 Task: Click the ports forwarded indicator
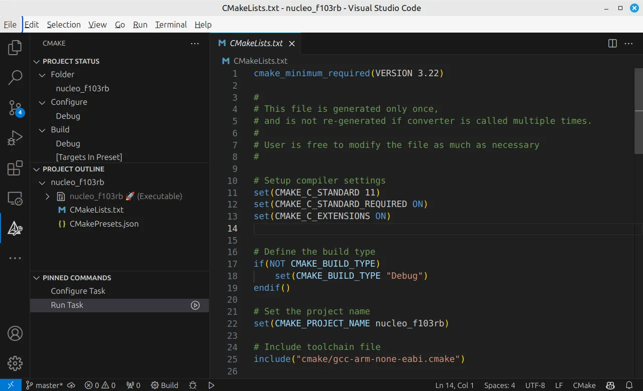[133, 385]
